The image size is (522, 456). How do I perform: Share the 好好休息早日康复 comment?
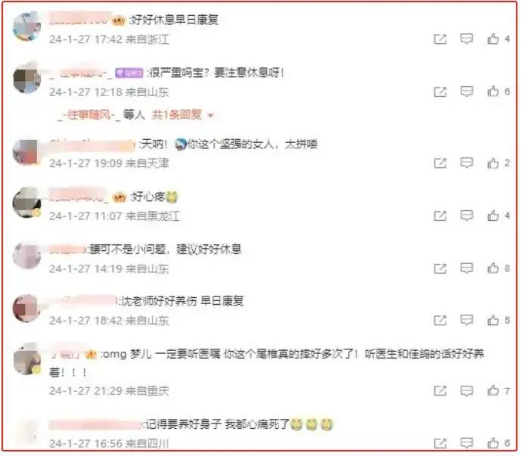(440, 39)
